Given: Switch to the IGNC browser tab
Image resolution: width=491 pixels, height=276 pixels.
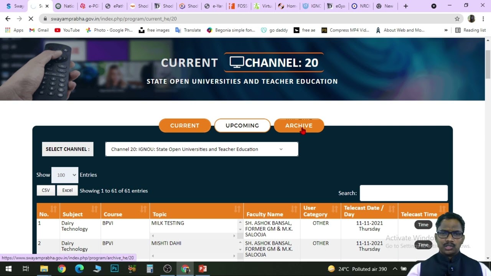Looking at the screenshot, I should [x=312, y=6].
